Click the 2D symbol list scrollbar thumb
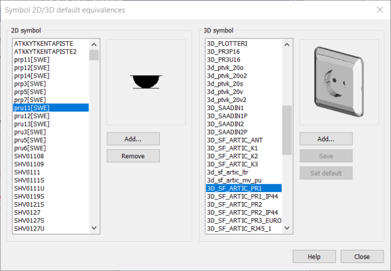This screenshot has height=271, width=391. (x=93, y=55)
